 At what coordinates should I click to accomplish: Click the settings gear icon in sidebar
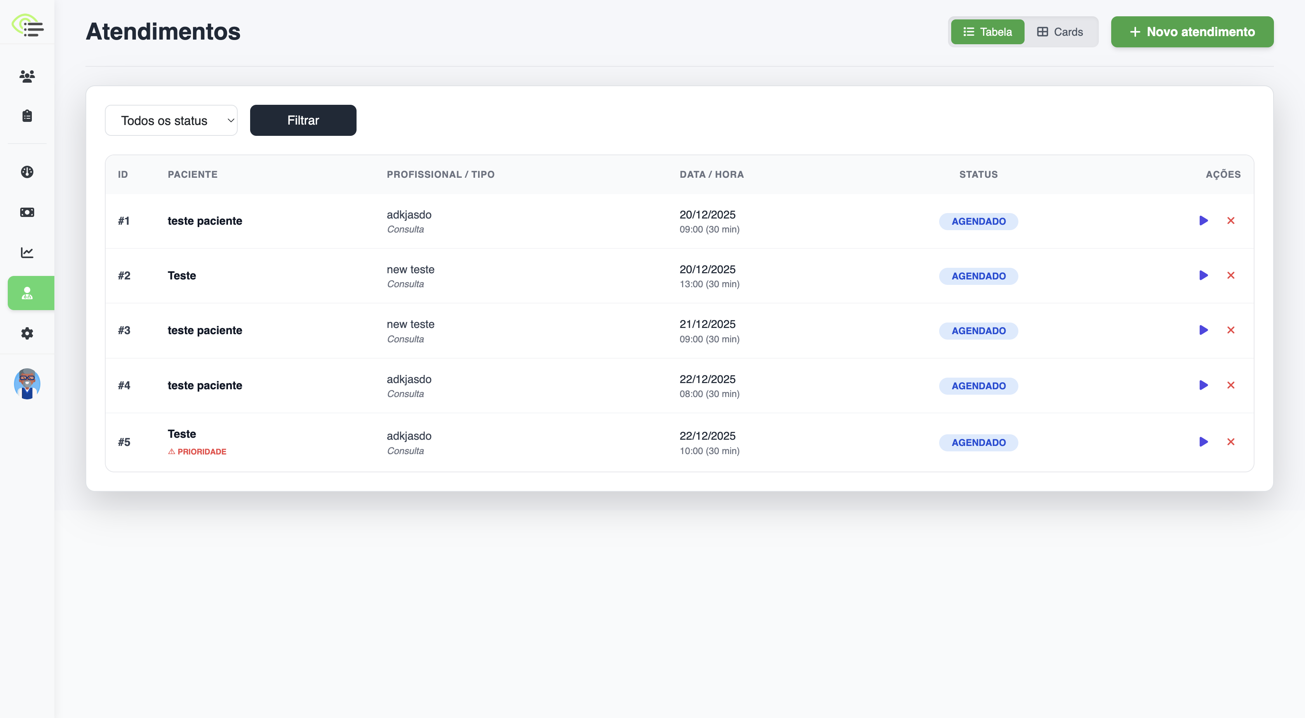27,333
